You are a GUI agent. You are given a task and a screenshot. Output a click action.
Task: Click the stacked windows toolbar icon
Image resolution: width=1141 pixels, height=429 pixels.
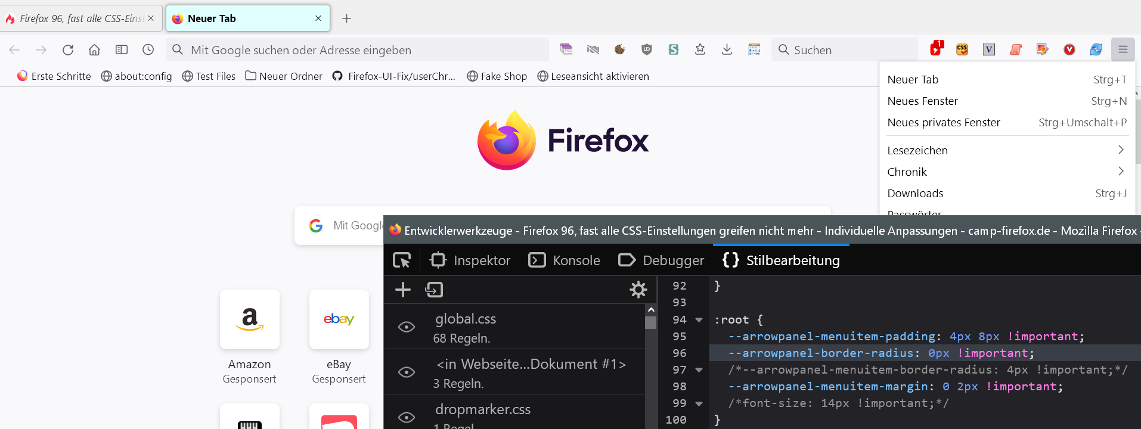click(x=566, y=49)
